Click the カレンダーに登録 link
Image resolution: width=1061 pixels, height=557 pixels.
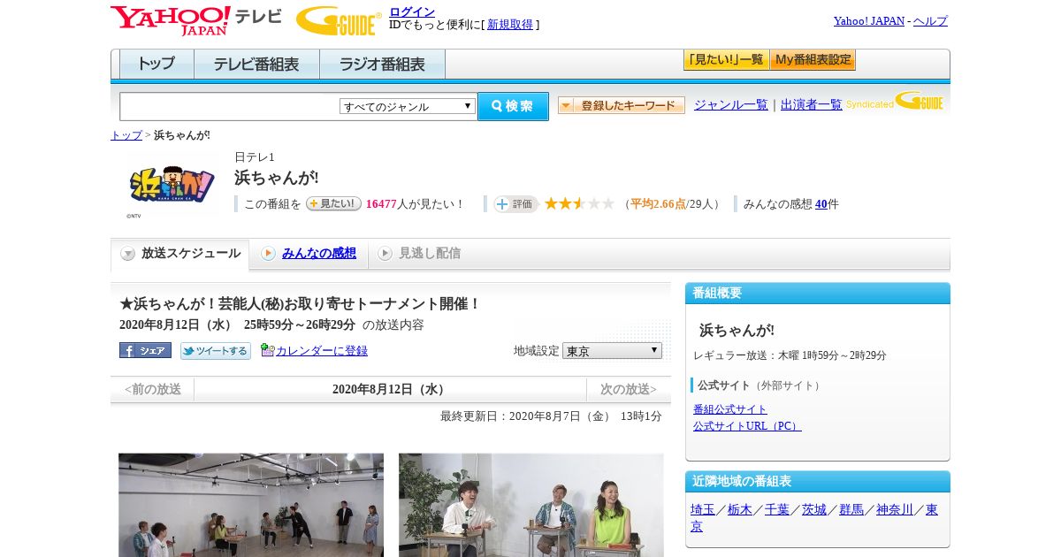[x=322, y=350]
